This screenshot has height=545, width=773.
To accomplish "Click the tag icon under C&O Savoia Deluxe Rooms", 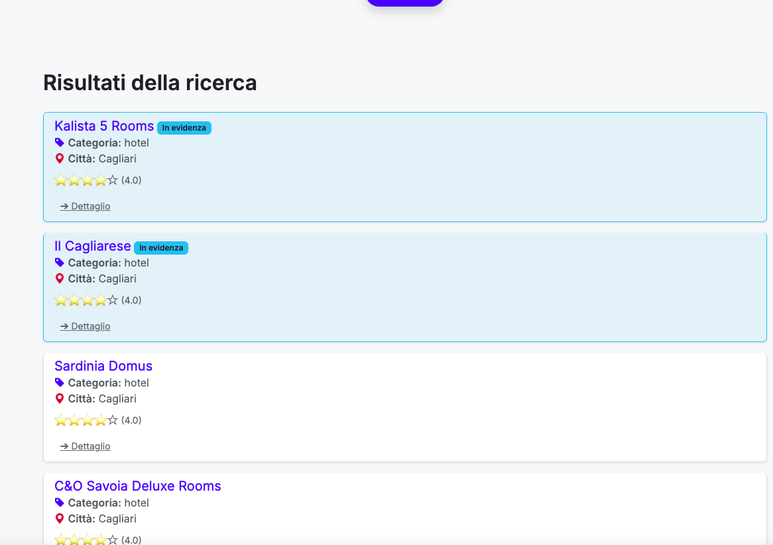I will click(60, 503).
